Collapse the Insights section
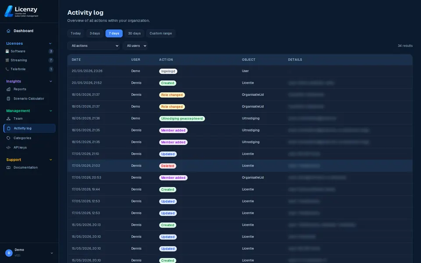This screenshot has height=263, width=421. [x=50, y=82]
